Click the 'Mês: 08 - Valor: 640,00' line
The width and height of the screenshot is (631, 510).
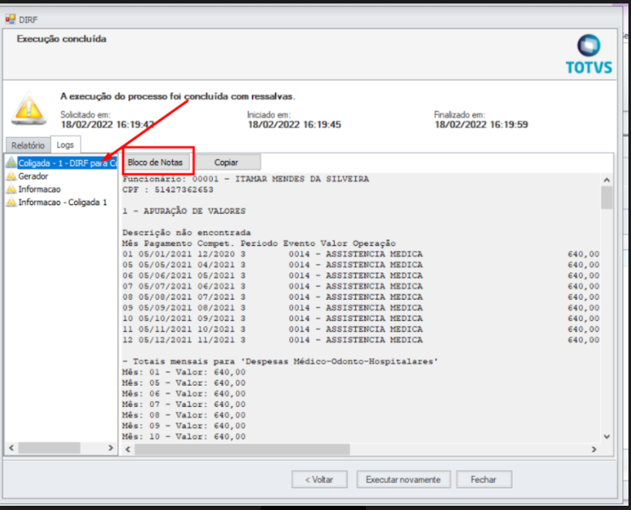pyautogui.click(x=184, y=415)
